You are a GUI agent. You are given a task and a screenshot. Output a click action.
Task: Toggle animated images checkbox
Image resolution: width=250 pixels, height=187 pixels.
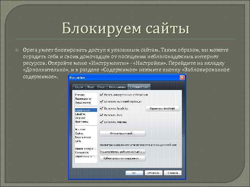(101, 95)
